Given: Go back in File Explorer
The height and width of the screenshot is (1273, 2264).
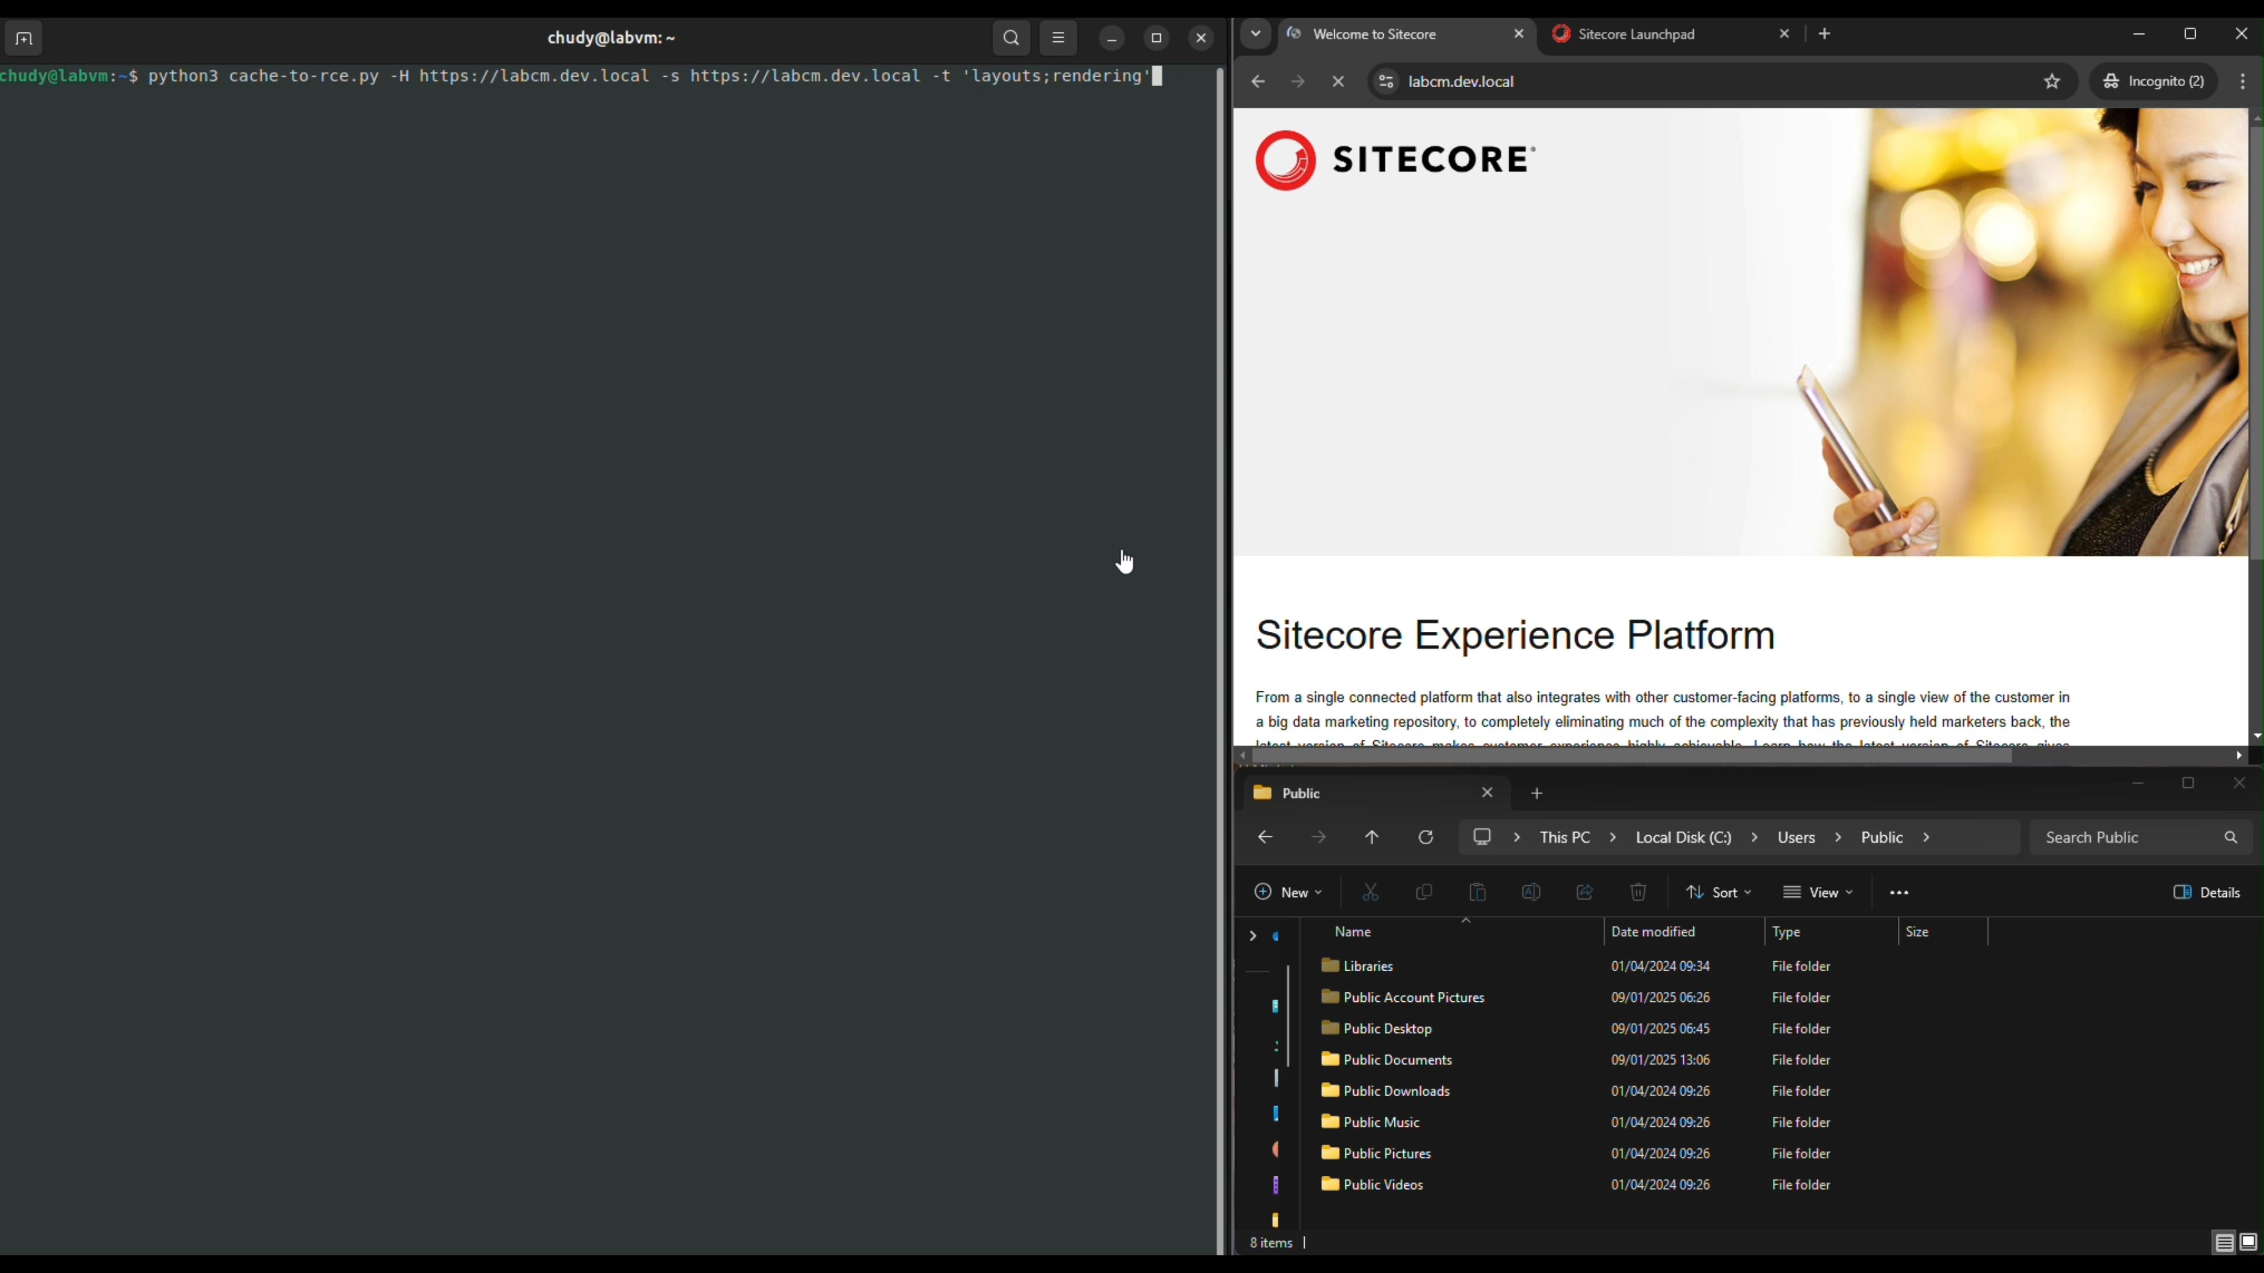Looking at the screenshot, I should [x=1265, y=838].
